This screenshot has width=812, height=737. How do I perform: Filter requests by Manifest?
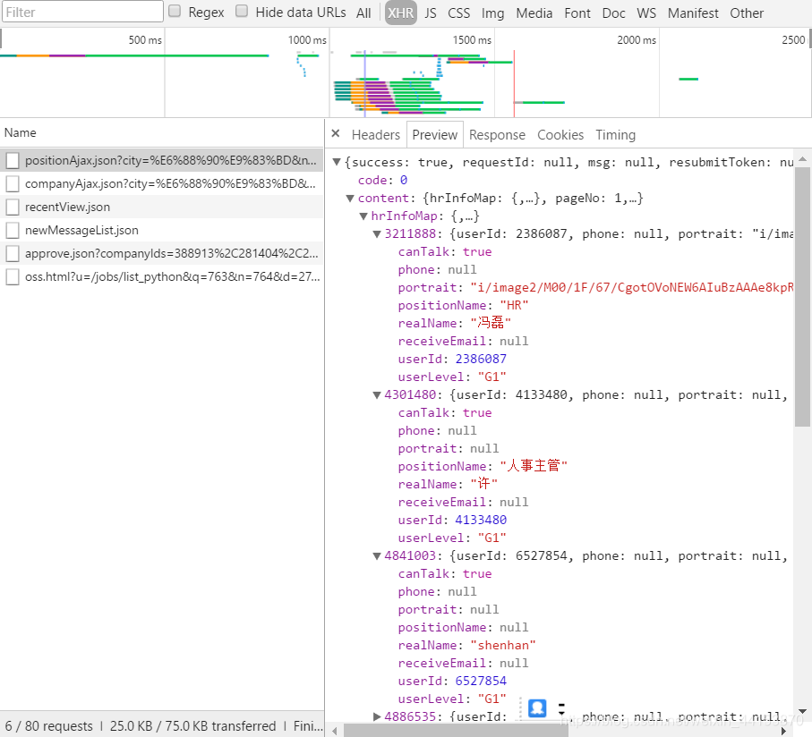point(693,13)
